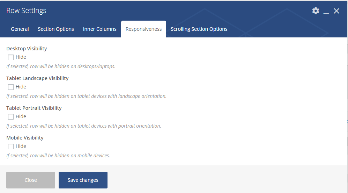This screenshot has width=348, height=193.
Task: Minimize the Row Settings panel
Action: coord(326,12)
